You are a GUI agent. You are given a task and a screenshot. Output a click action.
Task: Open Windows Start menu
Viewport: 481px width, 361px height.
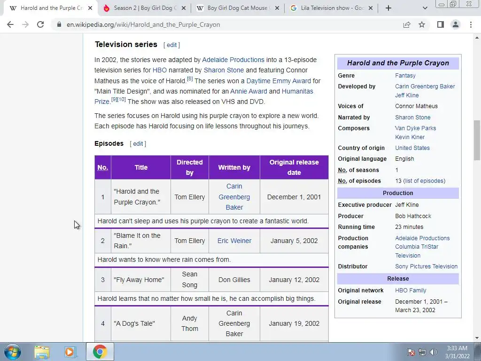click(x=13, y=352)
